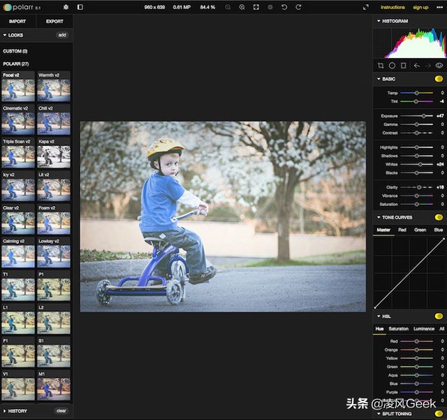Click the clear button in History
Screen dimensions: 447x420
(x=61, y=411)
